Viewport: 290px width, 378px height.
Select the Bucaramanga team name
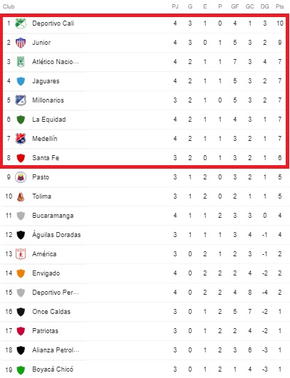[x=53, y=216]
